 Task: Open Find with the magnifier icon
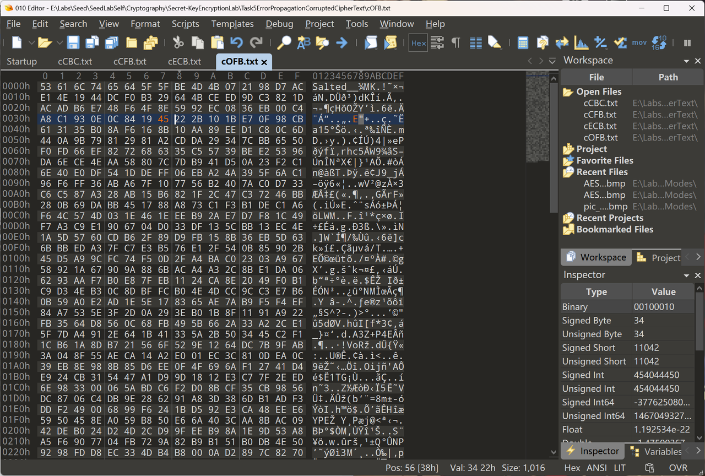point(284,42)
